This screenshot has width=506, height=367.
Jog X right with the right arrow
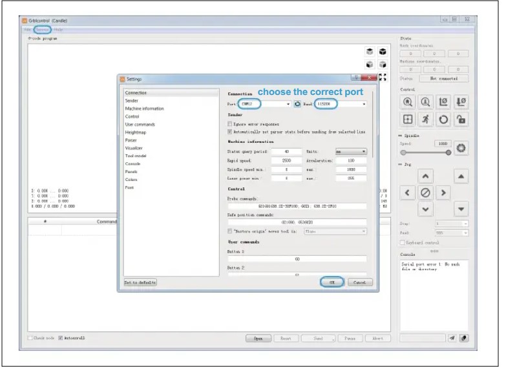click(x=443, y=193)
